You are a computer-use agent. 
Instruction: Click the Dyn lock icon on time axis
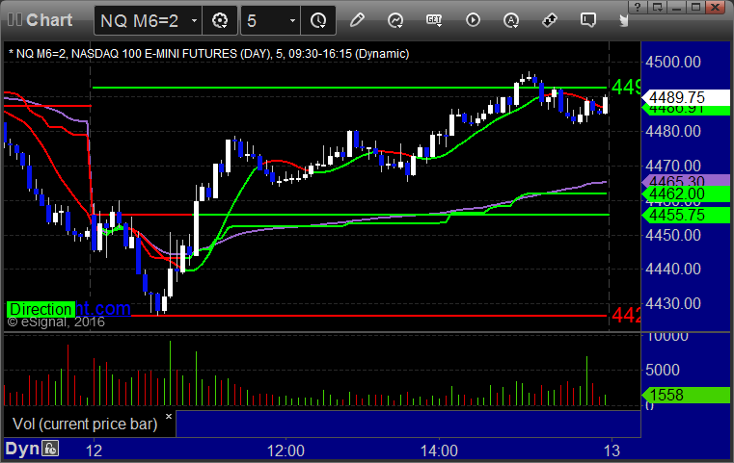(x=50, y=449)
